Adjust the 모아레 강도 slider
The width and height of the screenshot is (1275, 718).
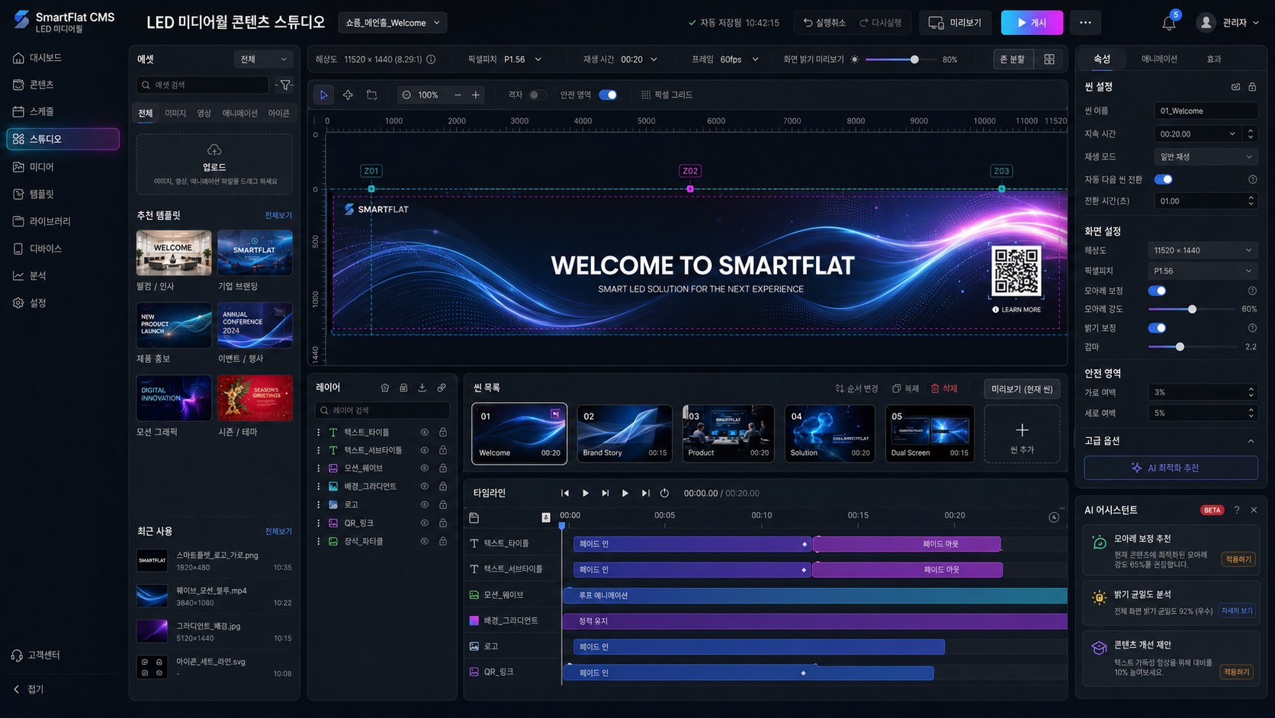(1191, 309)
